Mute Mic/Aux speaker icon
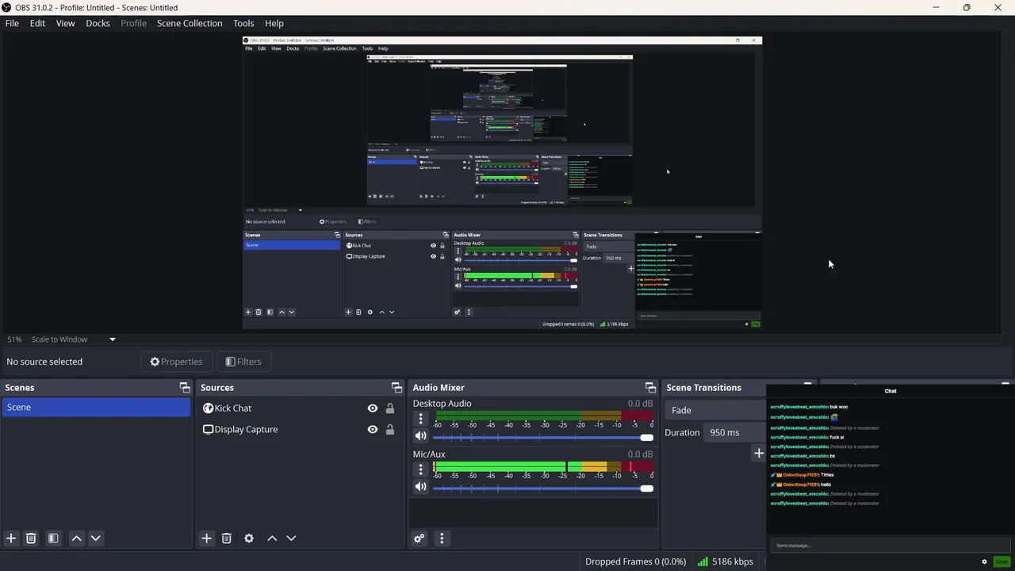This screenshot has height=571, width=1015. [x=421, y=487]
